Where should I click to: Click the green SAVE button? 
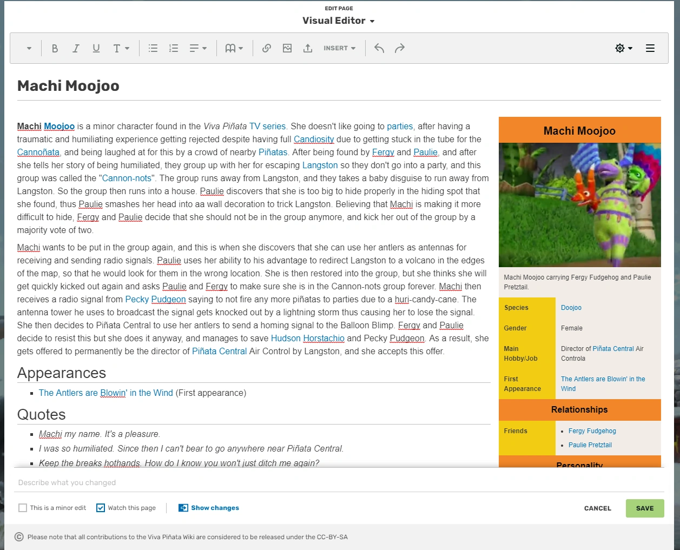(x=645, y=508)
